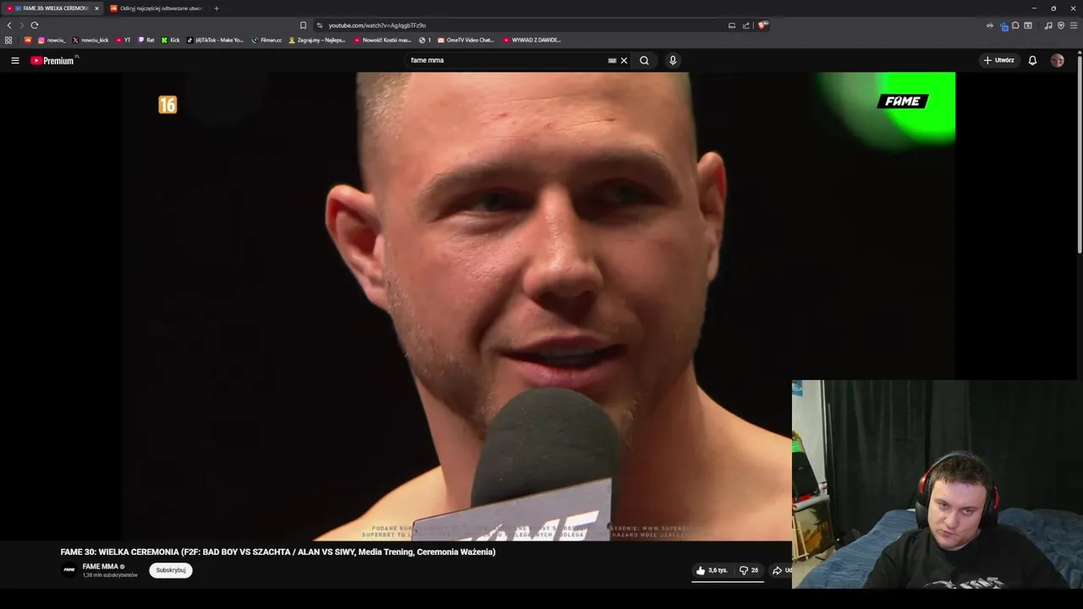The width and height of the screenshot is (1083, 609).
Task: Click the 1,38 mln subskrybentów text
Action: [x=110, y=575]
